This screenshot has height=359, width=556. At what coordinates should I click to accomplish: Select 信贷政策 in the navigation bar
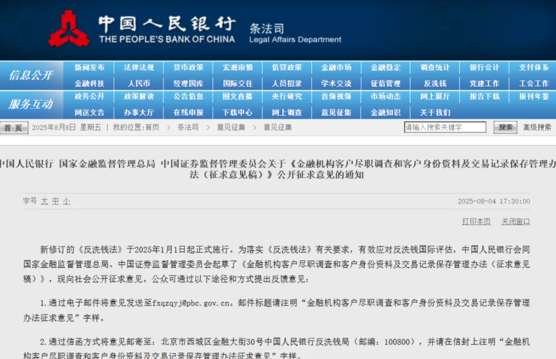(287, 67)
